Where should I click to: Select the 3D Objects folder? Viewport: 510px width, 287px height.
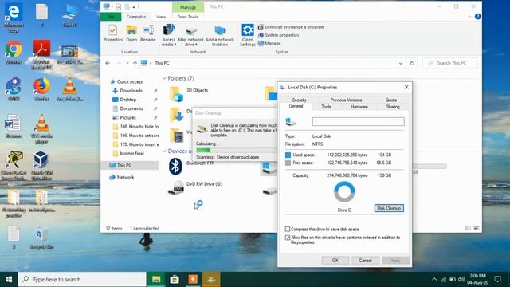pyautogui.click(x=189, y=93)
